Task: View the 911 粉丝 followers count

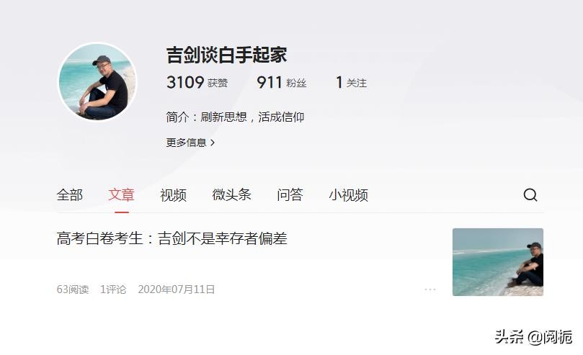Action: [282, 82]
